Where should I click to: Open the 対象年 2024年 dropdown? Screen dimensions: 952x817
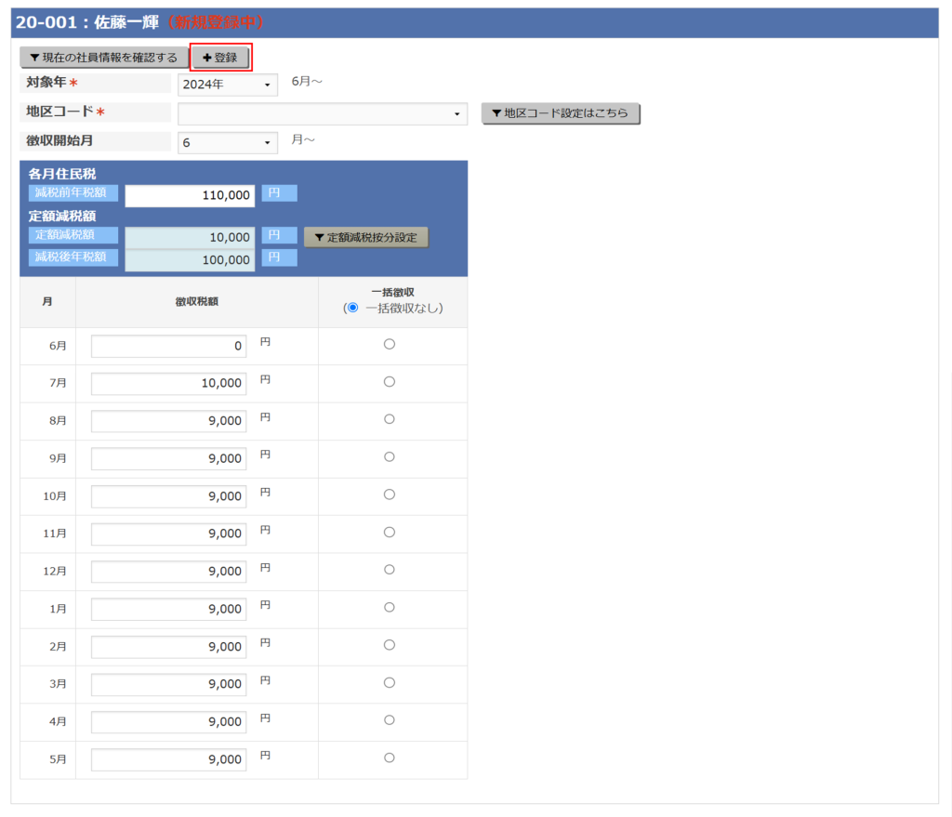pos(228,85)
